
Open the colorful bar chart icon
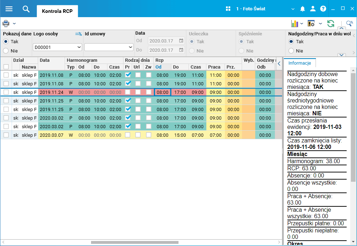pos(295,23)
